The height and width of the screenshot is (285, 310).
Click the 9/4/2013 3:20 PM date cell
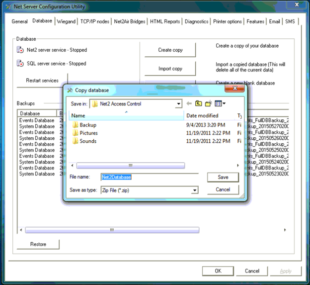point(206,125)
